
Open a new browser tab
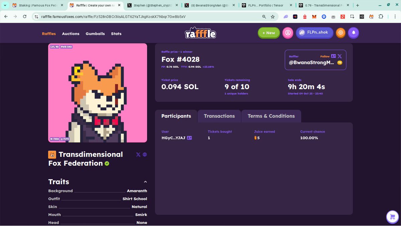click(x=357, y=5)
